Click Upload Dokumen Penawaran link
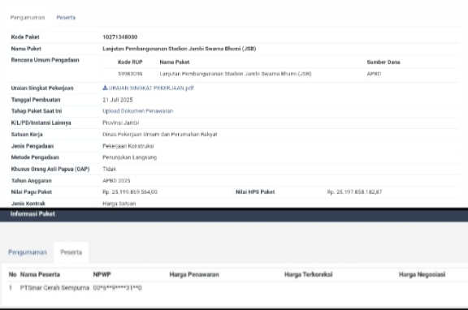468x310 pixels. click(x=137, y=111)
